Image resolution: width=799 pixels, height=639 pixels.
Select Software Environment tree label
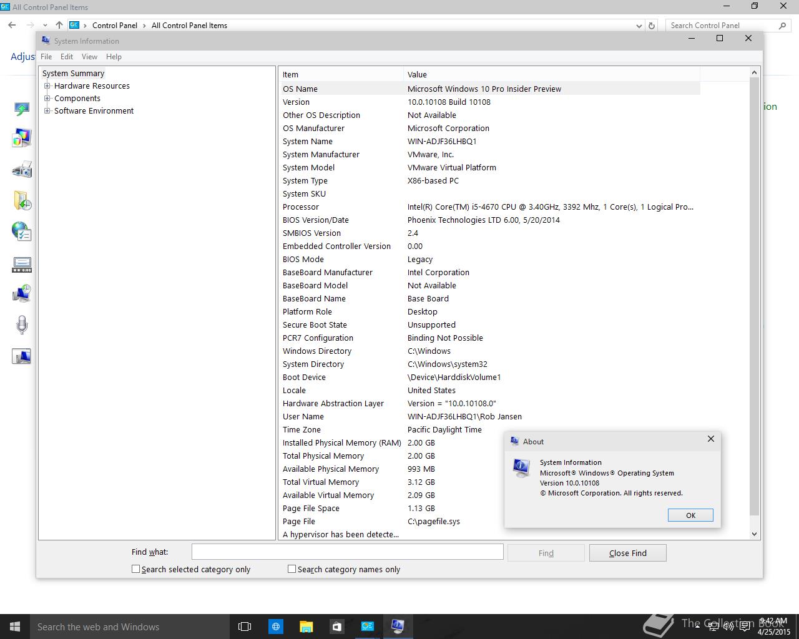[x=94, y=111]
